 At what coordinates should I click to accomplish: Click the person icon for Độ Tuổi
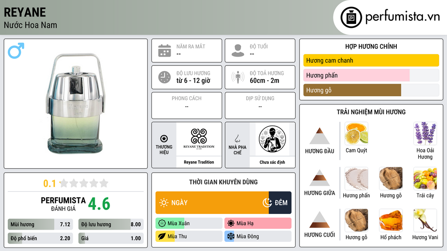[238, 51]
